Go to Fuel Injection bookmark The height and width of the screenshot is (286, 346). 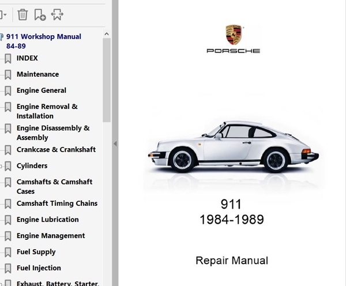tap(39, 268)
